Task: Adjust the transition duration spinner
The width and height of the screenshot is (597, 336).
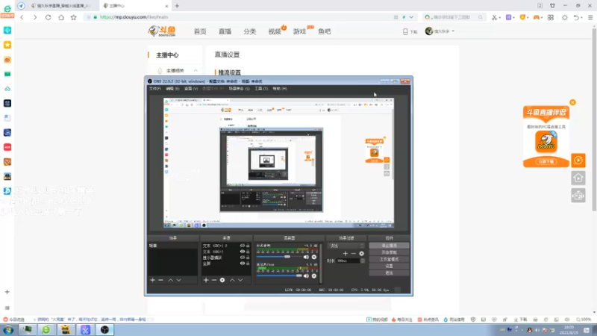Action: click(363, 261)
